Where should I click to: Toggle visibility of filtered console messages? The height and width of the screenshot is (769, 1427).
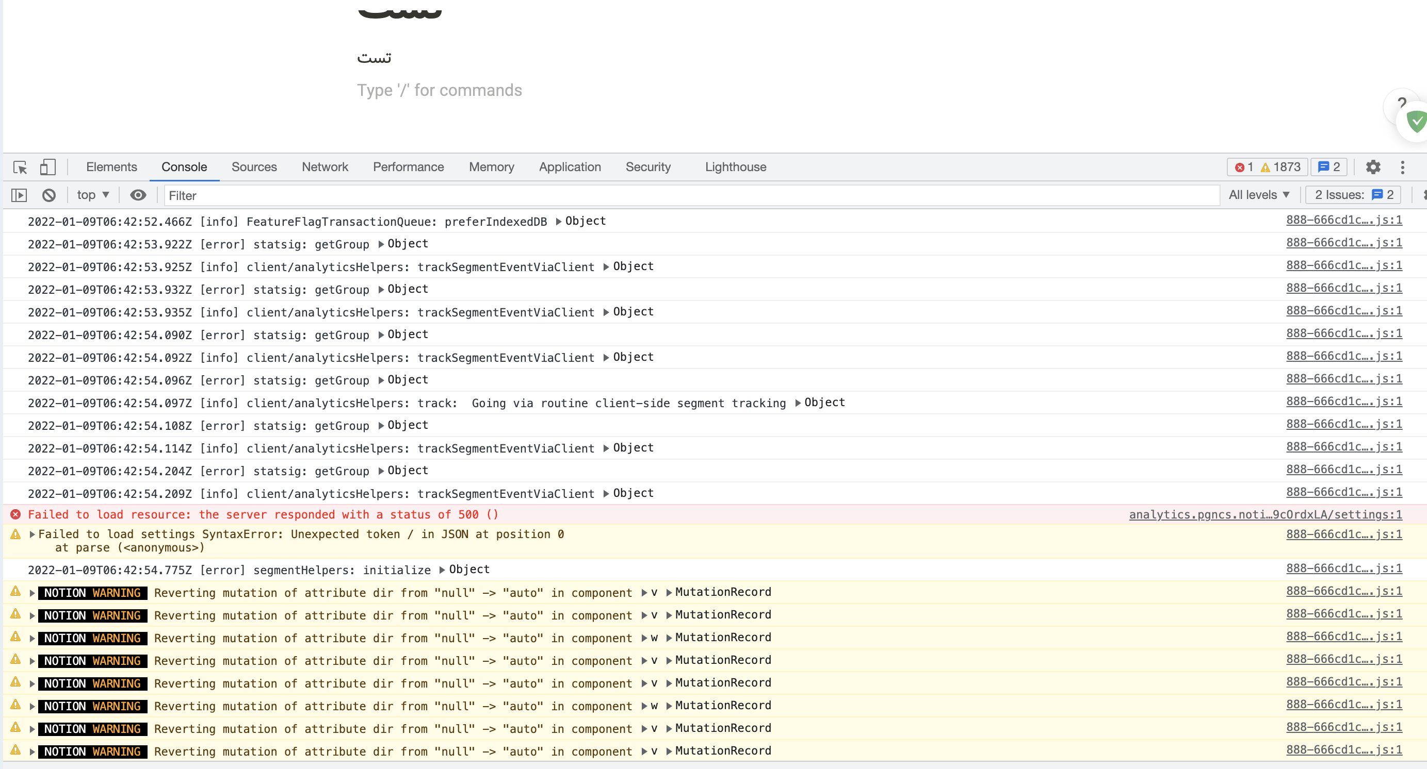138,195
